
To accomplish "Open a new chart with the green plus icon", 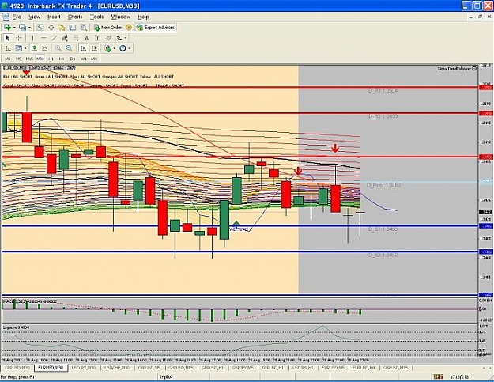I will [x=8, y=28].
